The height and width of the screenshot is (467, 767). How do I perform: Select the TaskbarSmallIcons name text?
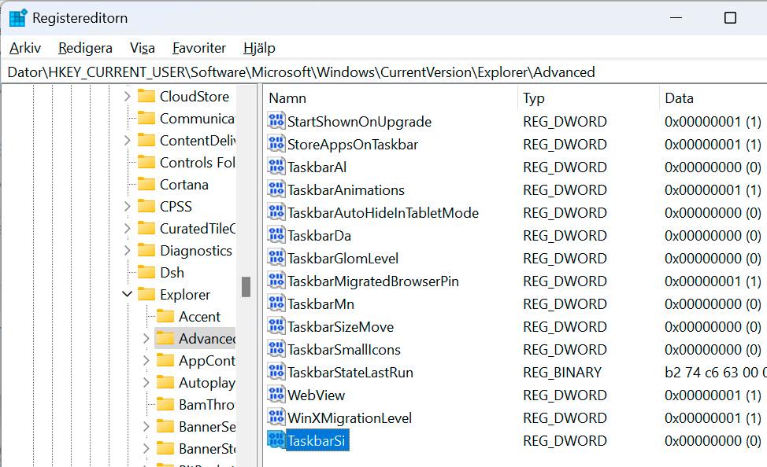(x=344, y=349)
